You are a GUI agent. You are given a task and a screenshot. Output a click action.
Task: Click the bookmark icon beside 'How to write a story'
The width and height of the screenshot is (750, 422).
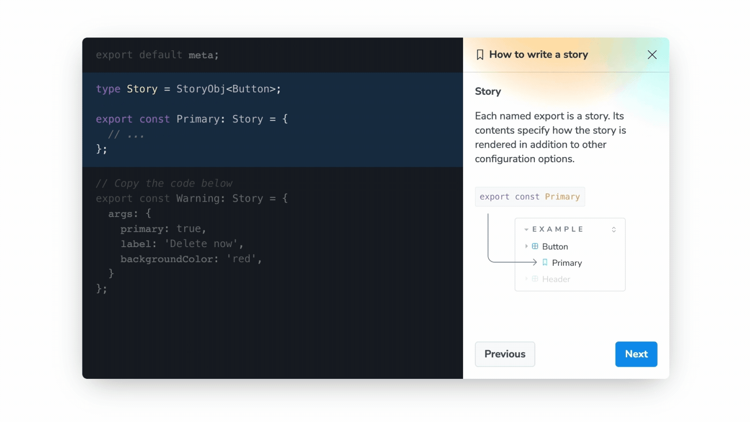pos(479,54)
